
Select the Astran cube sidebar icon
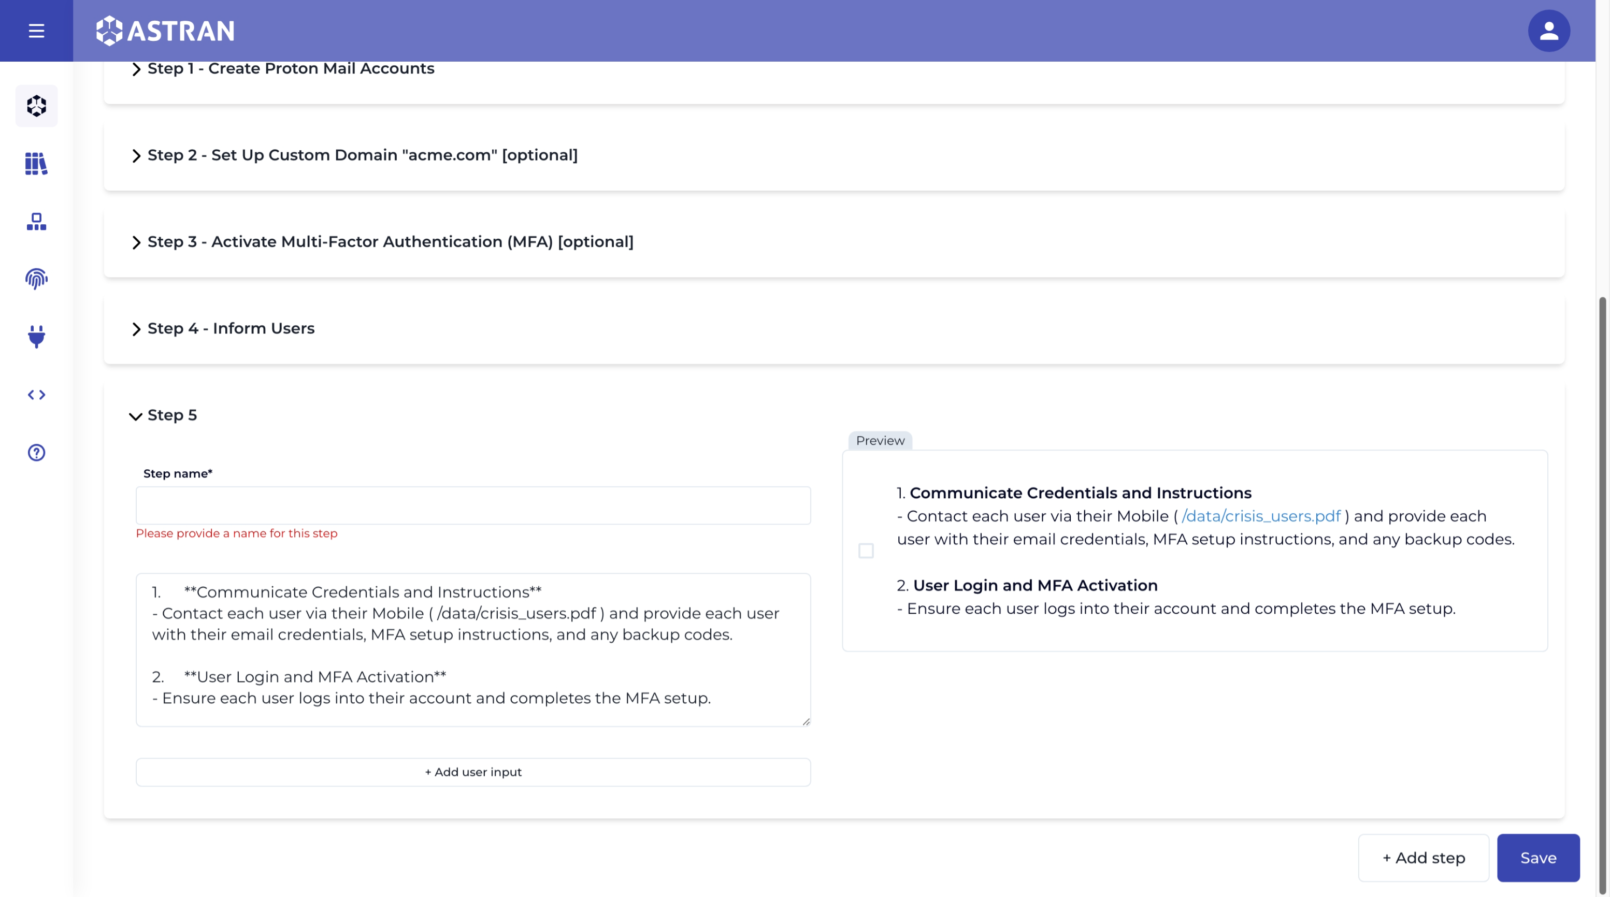pos(36,106)
